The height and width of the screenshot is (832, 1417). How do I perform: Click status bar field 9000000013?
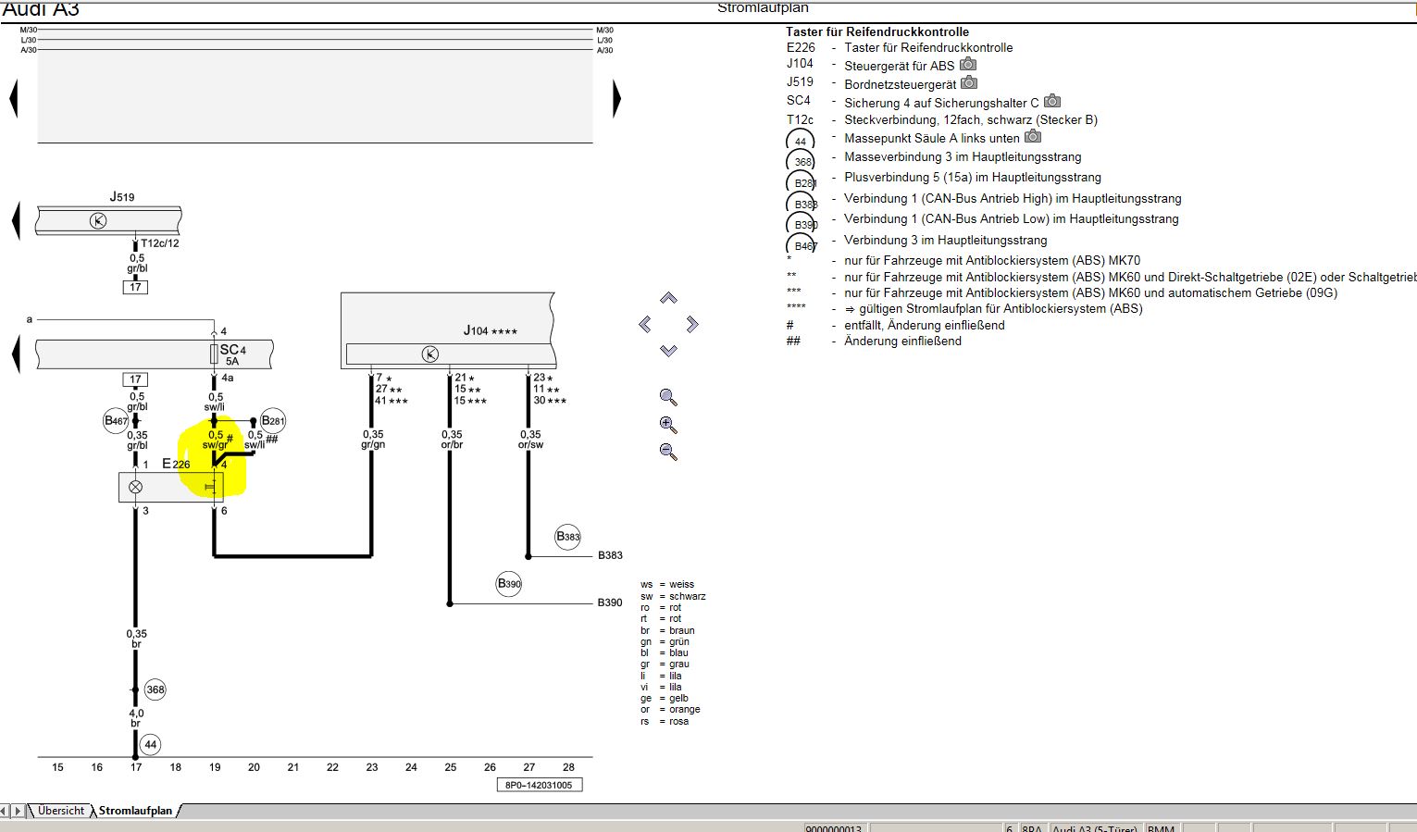tap(833, 827)
